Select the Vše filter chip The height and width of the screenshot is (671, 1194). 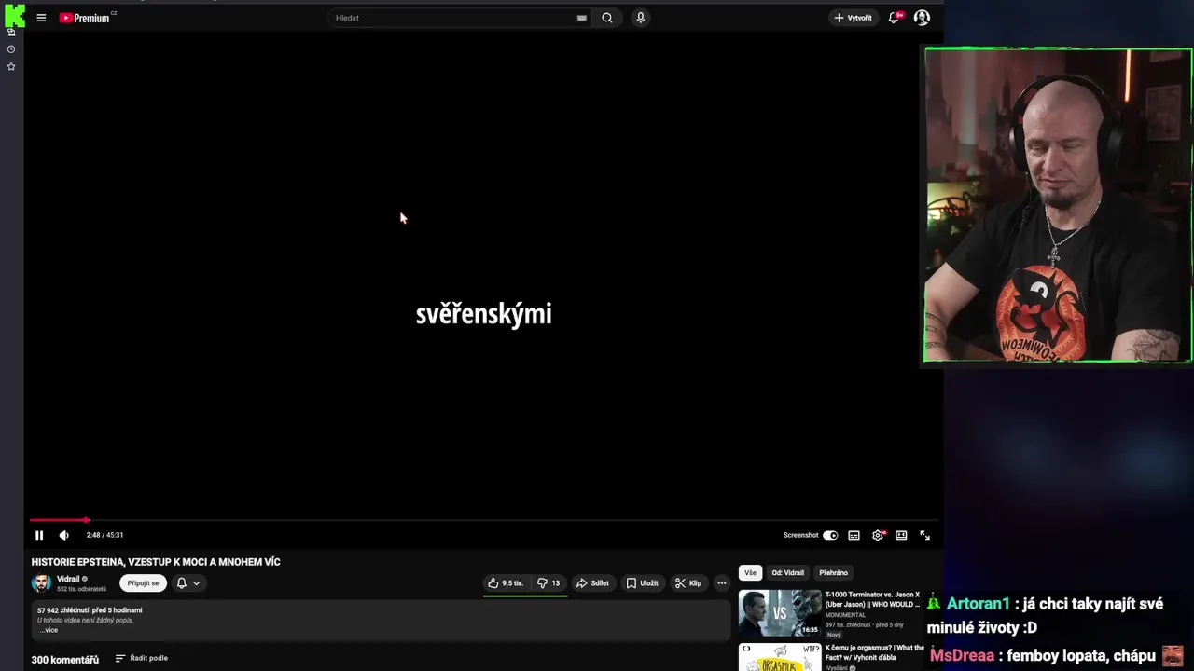coord(750,573)
